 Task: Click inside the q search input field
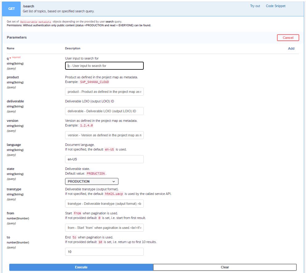coord(104,65)
